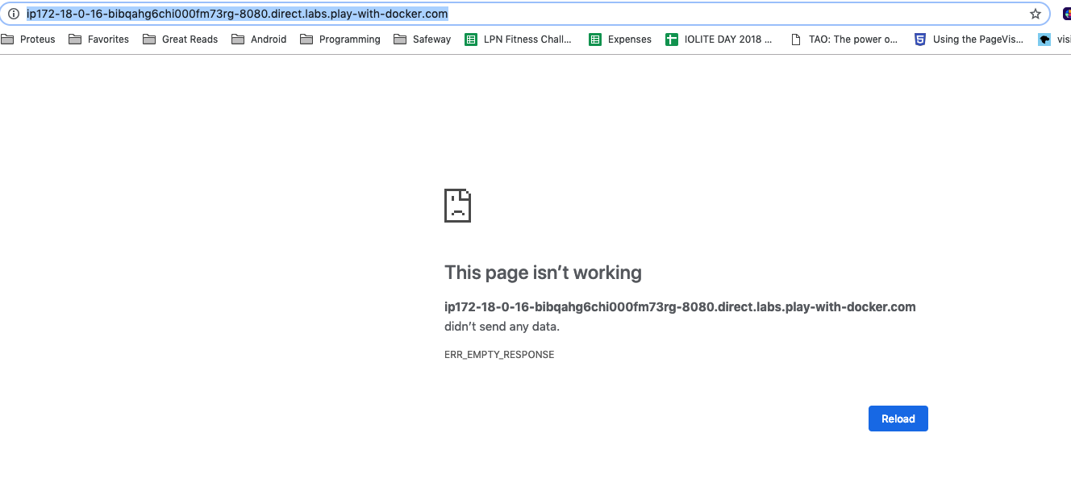This screenshot has height=479, width=1071.
Task: Open the Programming bookmarks folder
Action: tap(340, 39)
